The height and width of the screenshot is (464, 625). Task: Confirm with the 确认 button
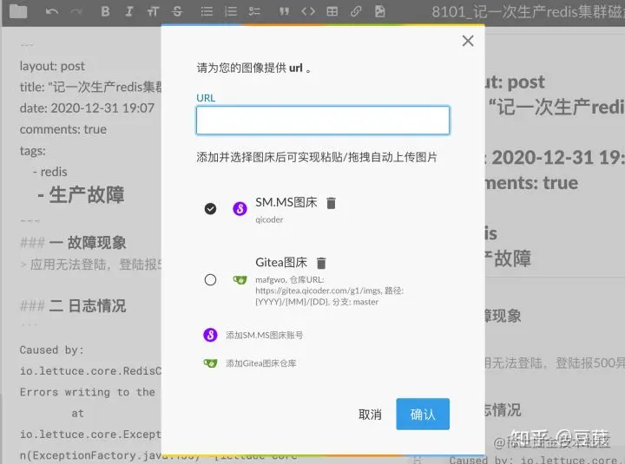[x=423, y=415]
